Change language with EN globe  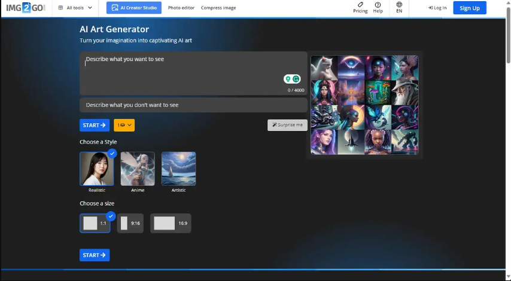399,8
